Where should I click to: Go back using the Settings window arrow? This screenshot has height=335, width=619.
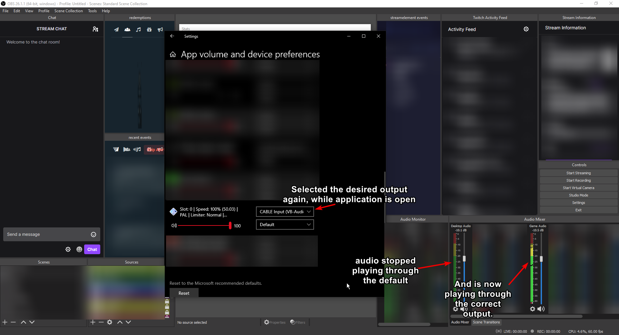pyautogui.click(x=172, y=36)
